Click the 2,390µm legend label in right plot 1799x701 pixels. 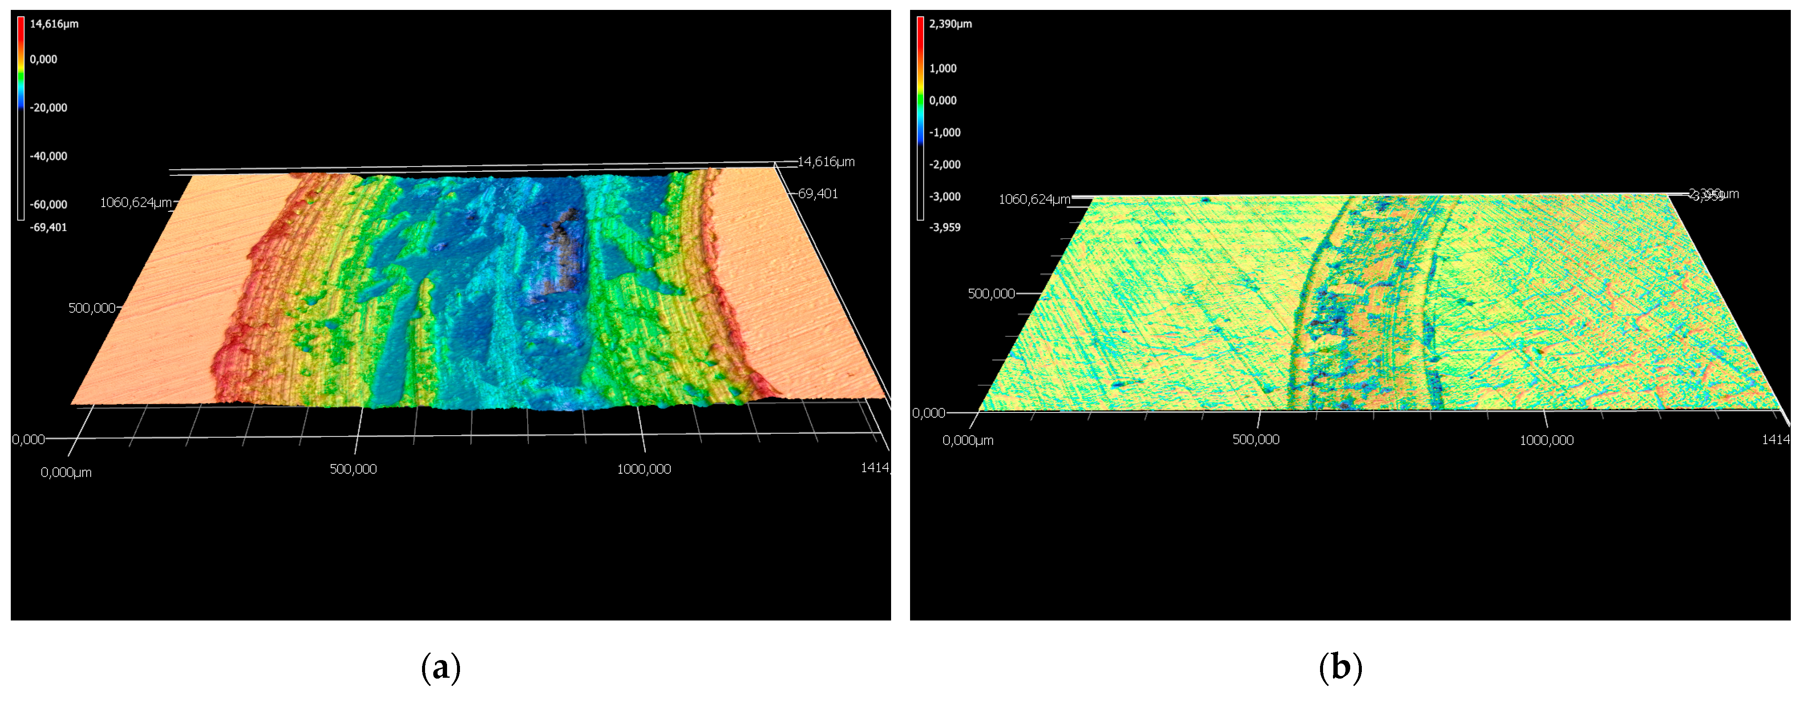click(x=950, y=24)
